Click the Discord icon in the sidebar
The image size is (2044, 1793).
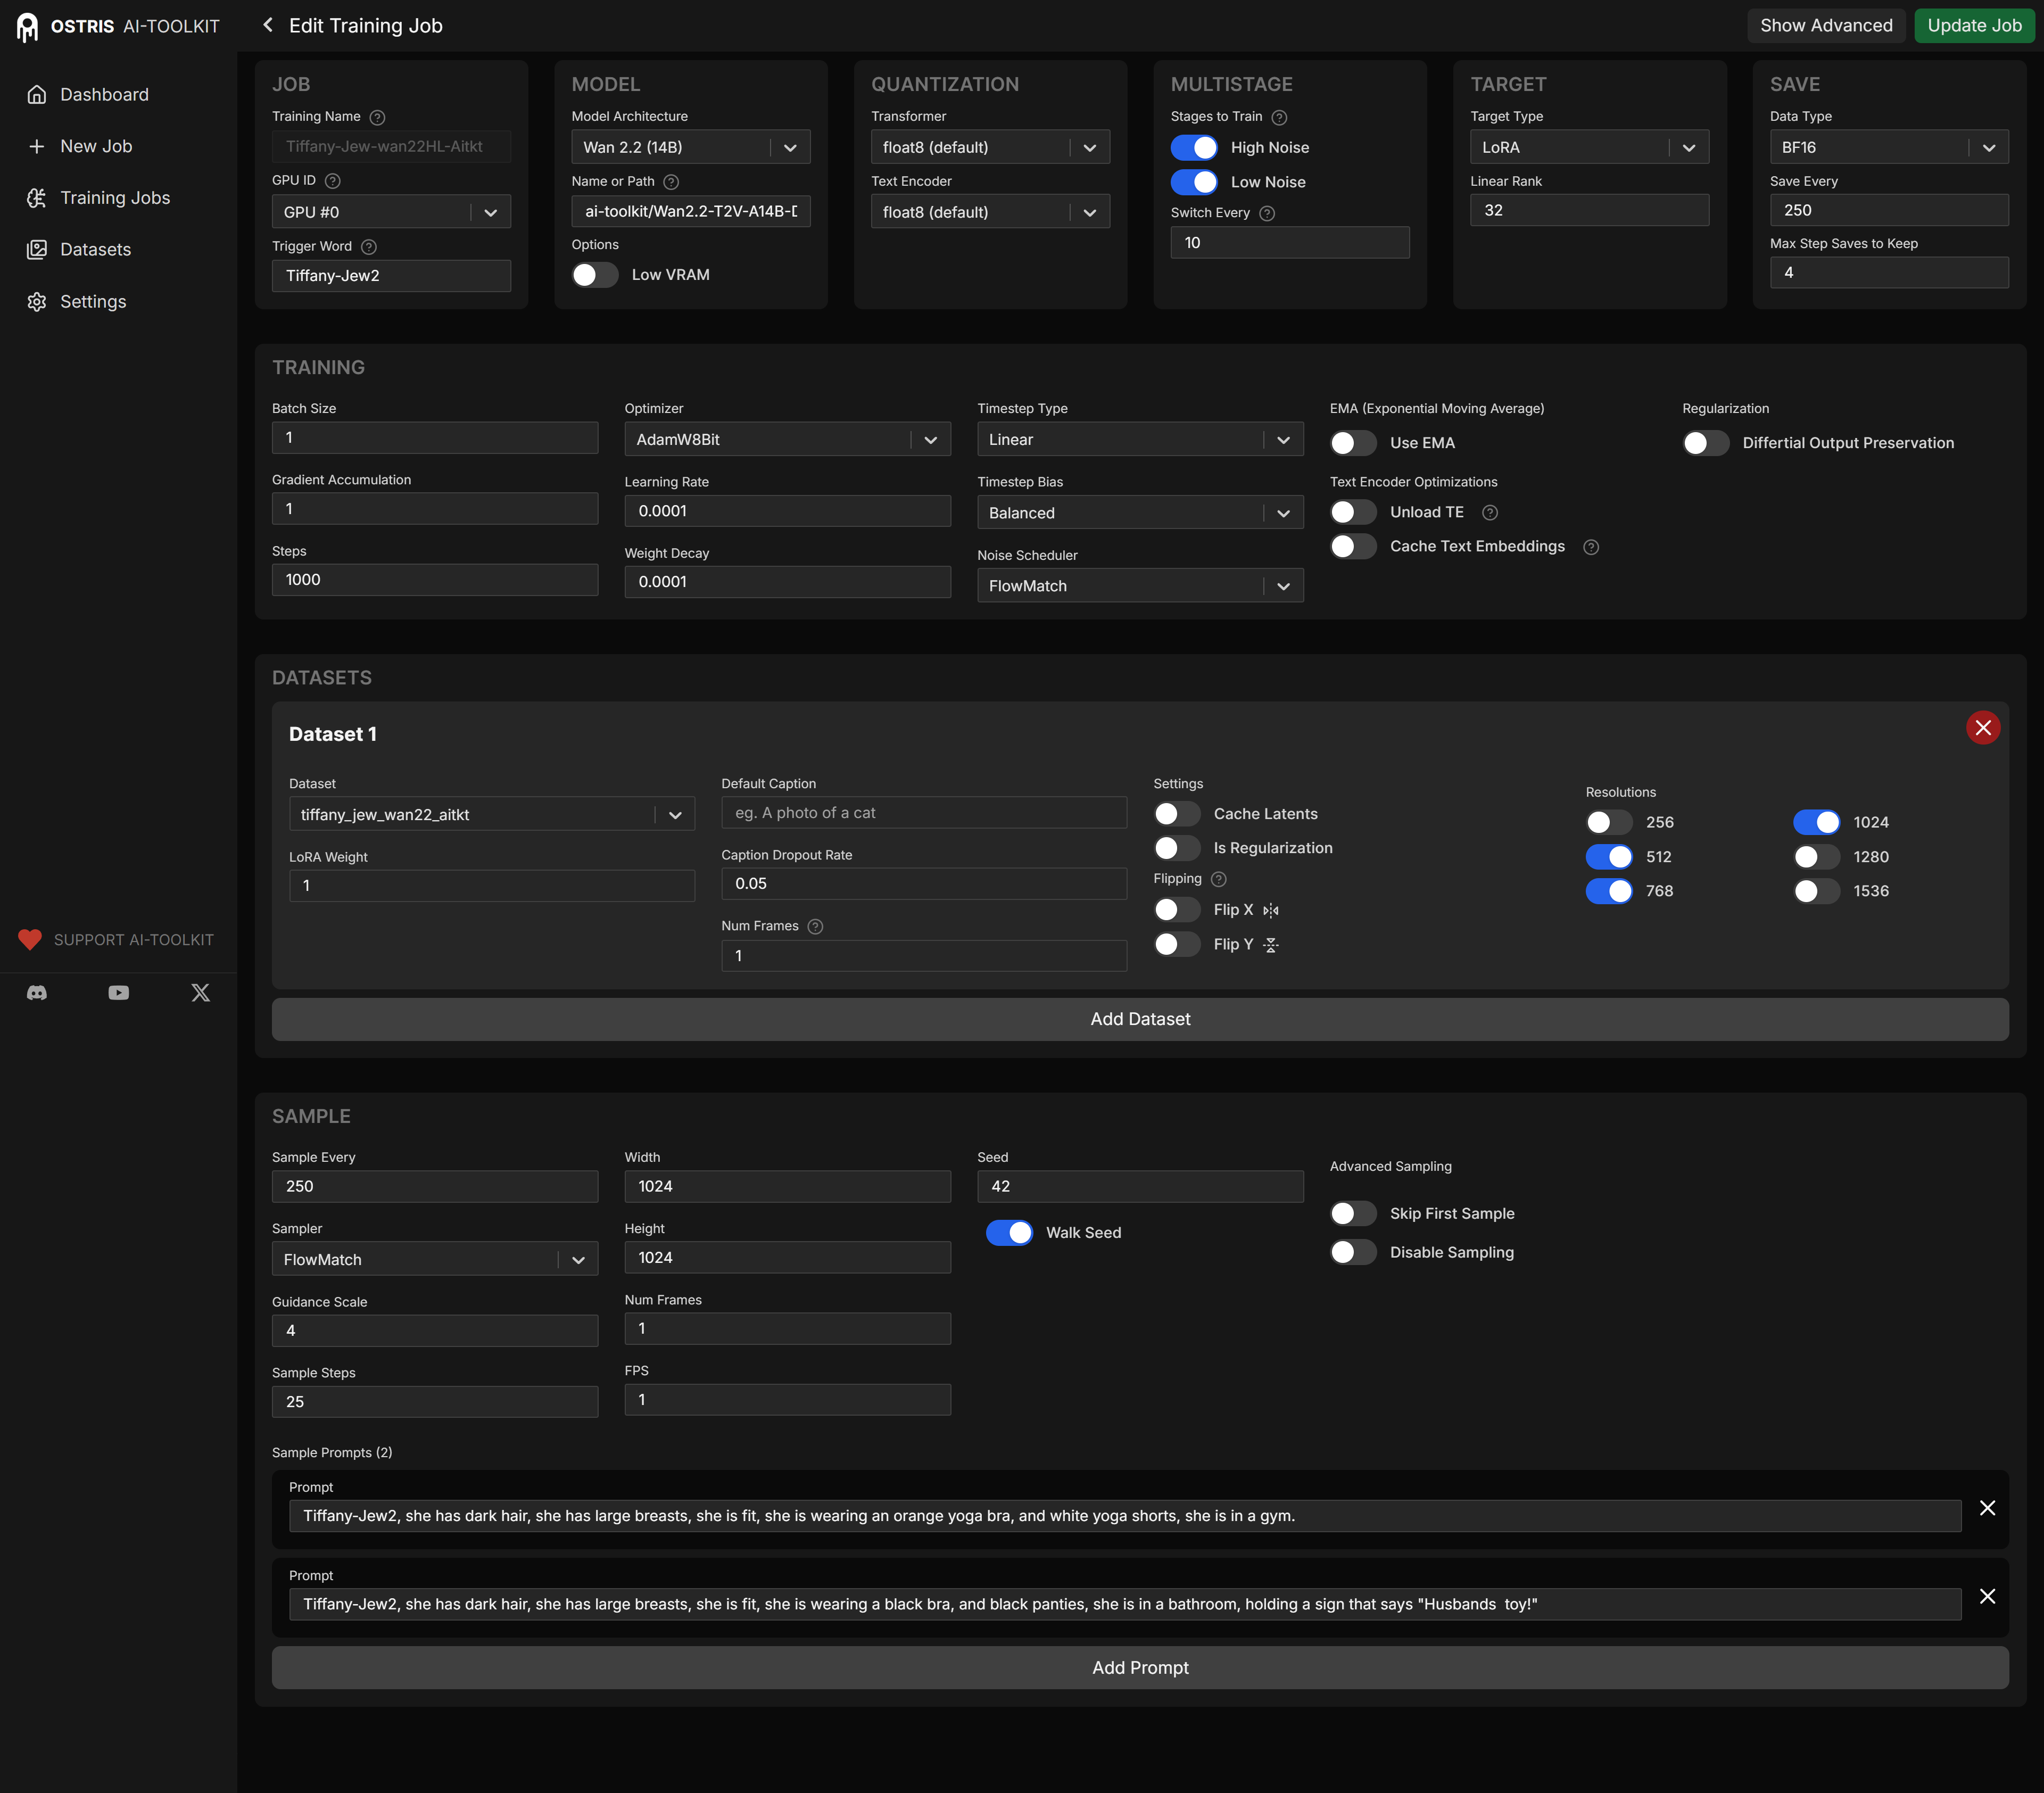click(x=37, y=993)
